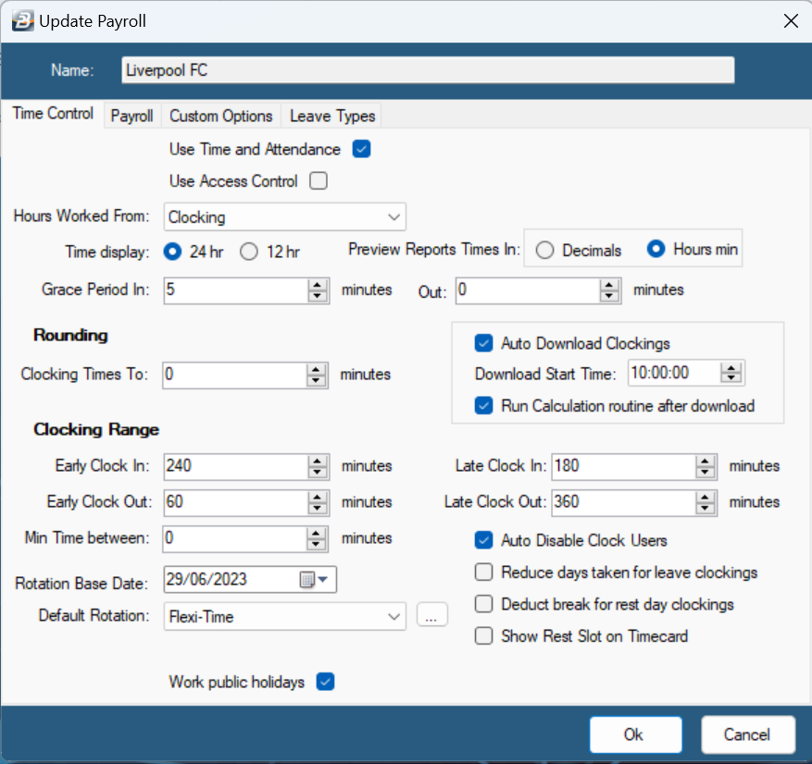Close the Update Payroll dialog
The height and width of the screenshot is (764, 812).
coord(791,21)
